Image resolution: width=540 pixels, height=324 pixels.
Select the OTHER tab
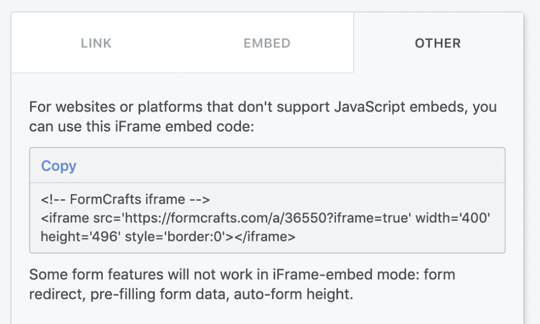tap(438, 43)
